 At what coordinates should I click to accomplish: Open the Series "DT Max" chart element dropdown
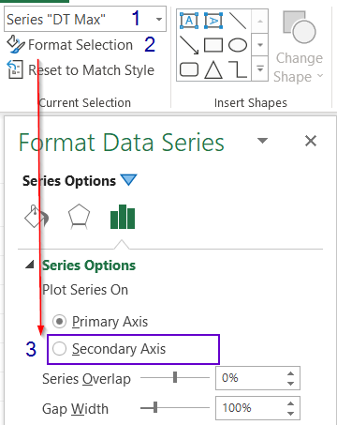159,20
